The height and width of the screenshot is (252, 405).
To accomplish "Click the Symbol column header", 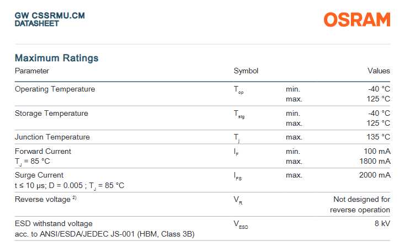I will click(x=246, y=71).
